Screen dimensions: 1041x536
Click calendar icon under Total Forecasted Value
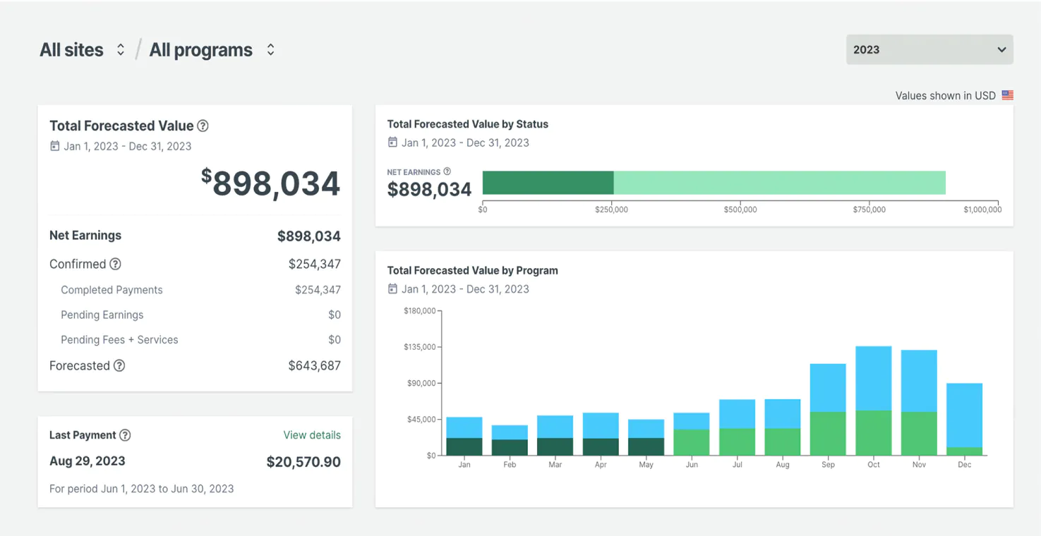pyautogui.click(x=54, y=146)
